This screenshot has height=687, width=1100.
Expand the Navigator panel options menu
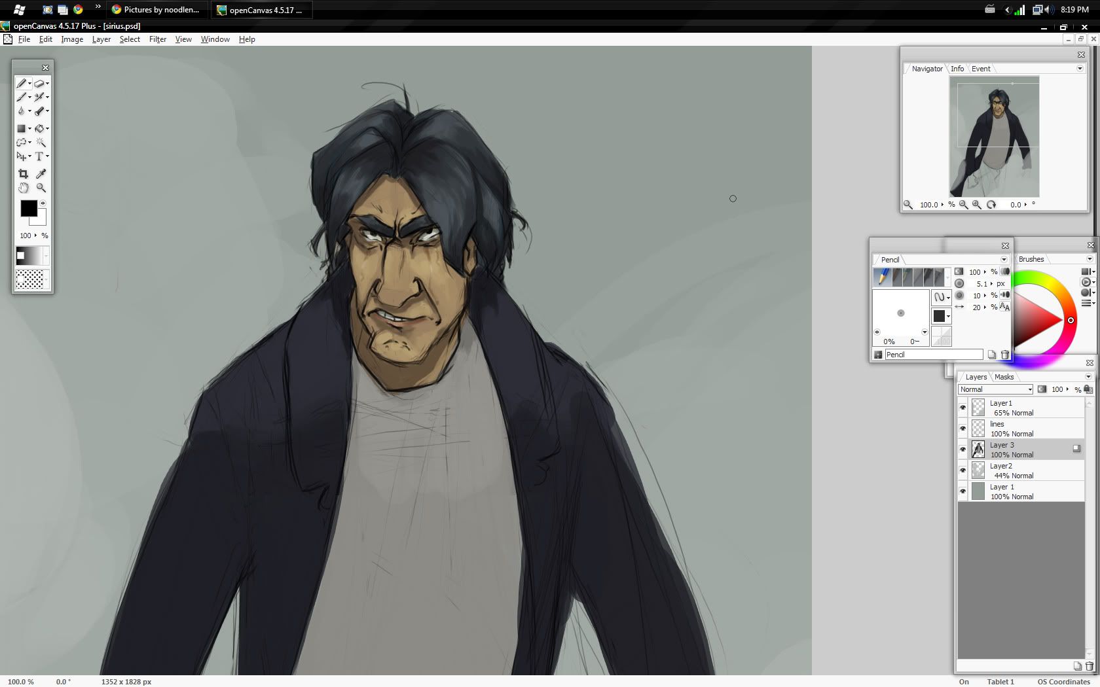1080,69
